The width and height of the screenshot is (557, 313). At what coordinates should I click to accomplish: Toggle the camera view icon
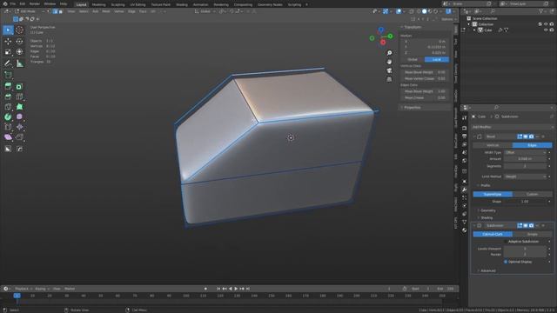click(x=389, y=70)
